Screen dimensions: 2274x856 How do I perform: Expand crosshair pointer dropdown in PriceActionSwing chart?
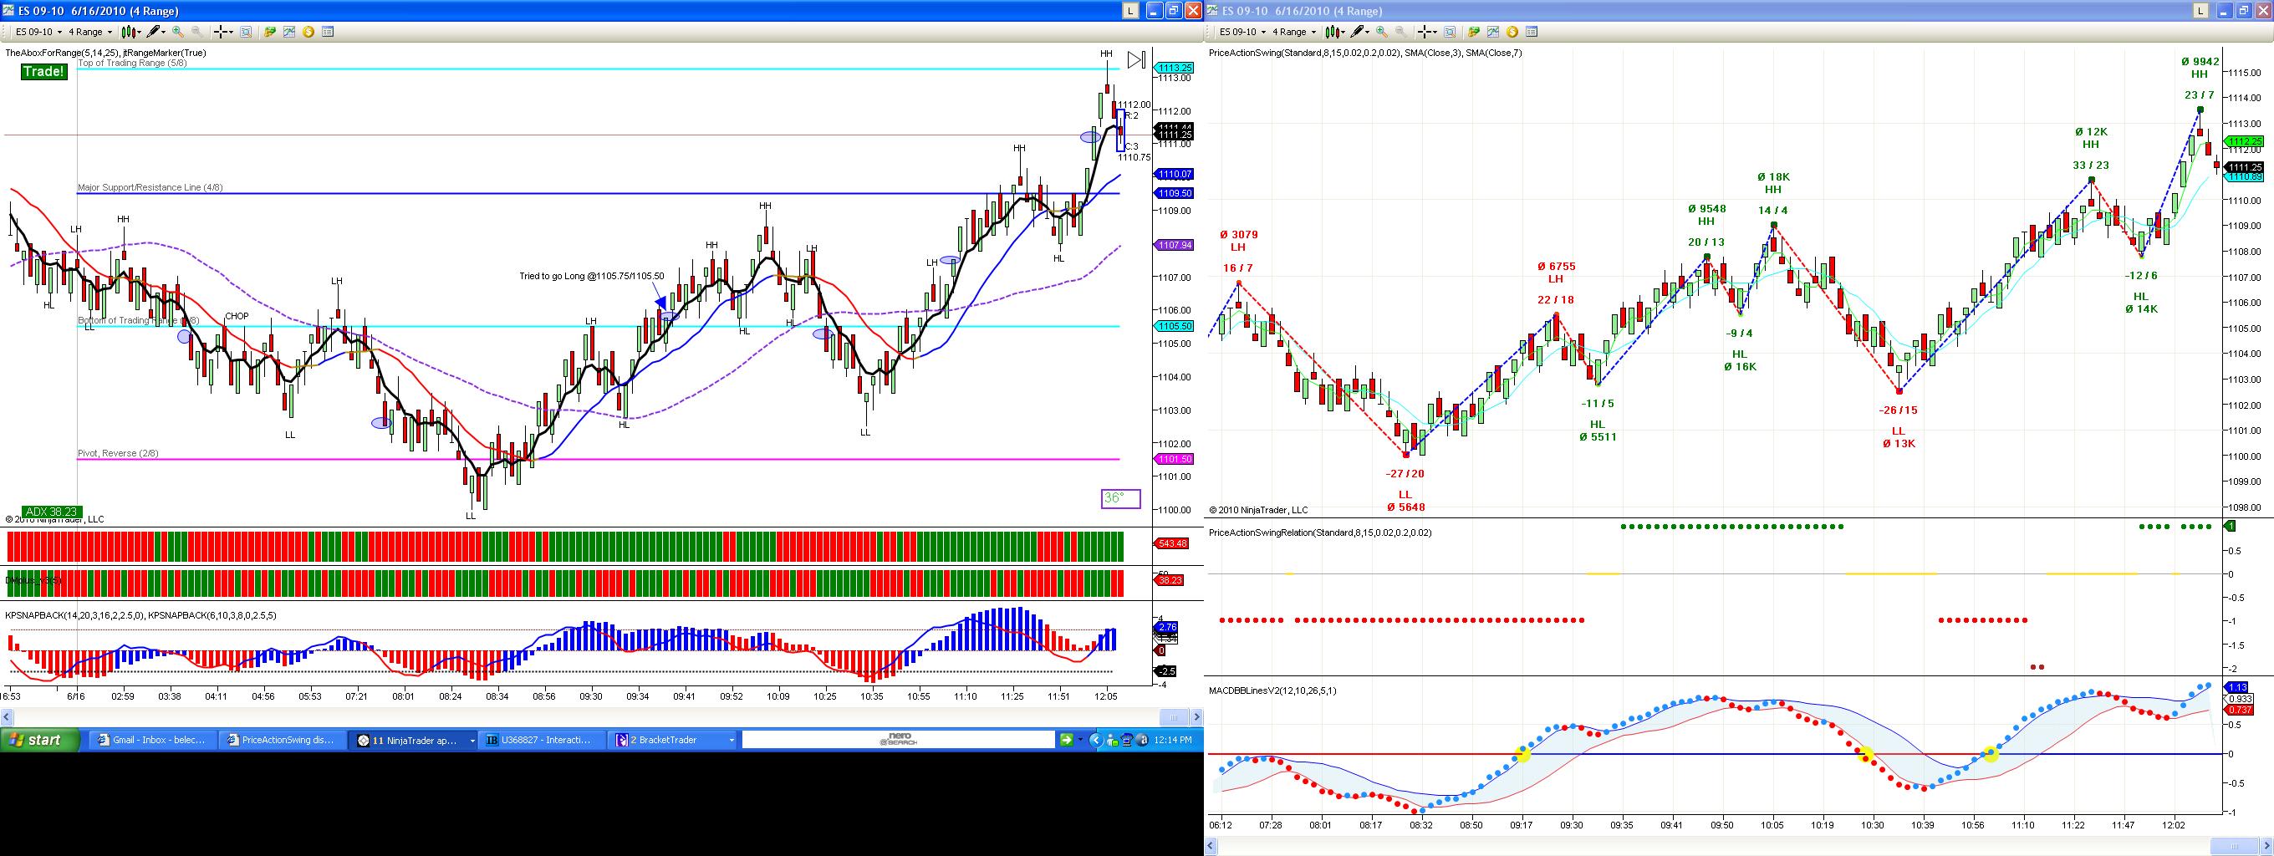click(x=1435, y=32)
